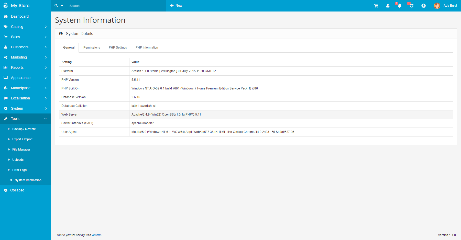The height and width of the screenshot is (240, 461).
Task: Switch to the Permissions tab
Action: (x=92, y=48)
